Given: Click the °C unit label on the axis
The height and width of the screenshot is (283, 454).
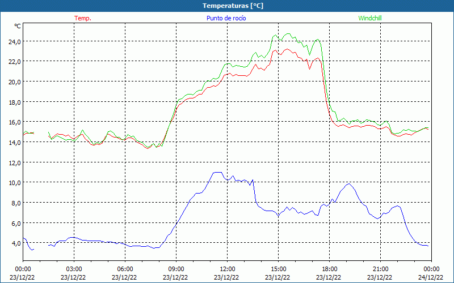Looking at the screenshot, I should coord(18,26).
